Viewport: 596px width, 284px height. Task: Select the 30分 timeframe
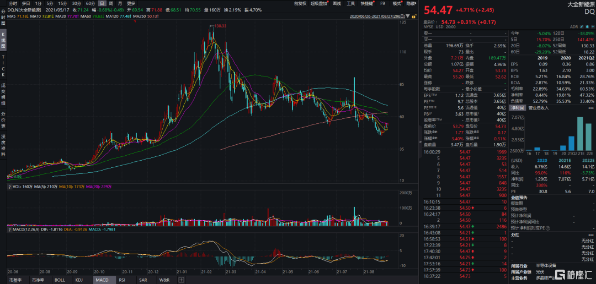(77, 3)
